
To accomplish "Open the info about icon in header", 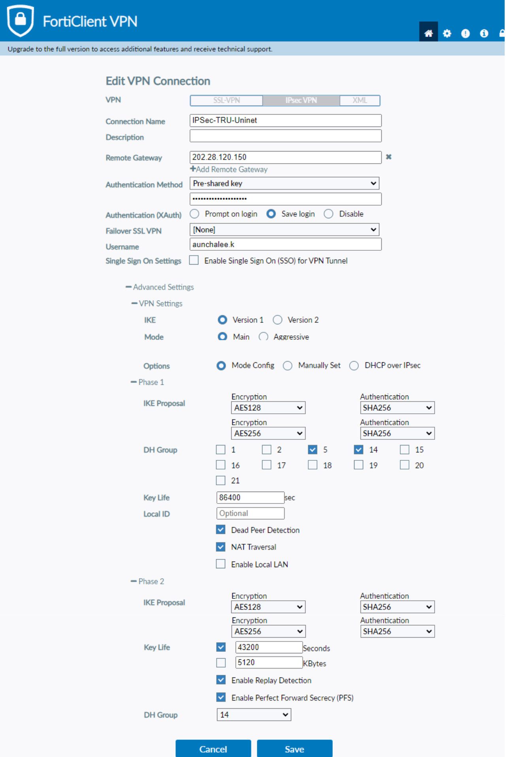I will 484,33.
